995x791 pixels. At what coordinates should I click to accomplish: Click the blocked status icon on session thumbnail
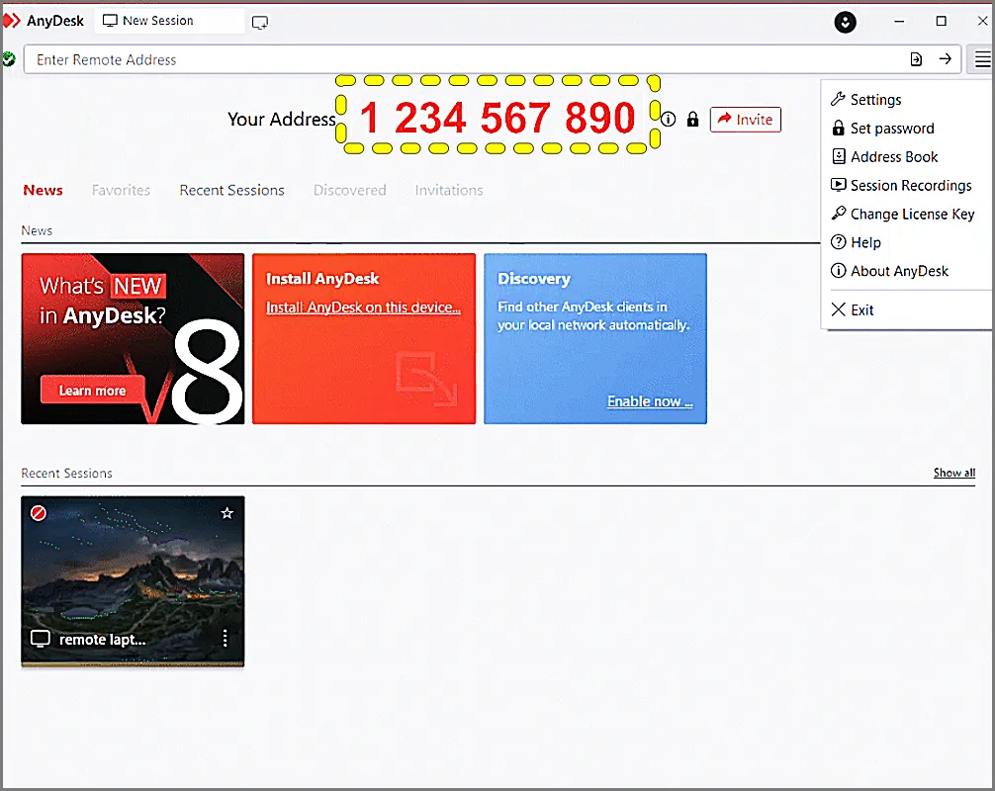click(x=38, y=512)
